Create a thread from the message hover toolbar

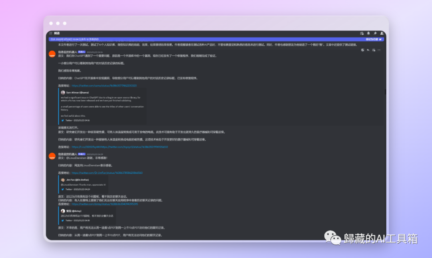[x=374, y=50]
